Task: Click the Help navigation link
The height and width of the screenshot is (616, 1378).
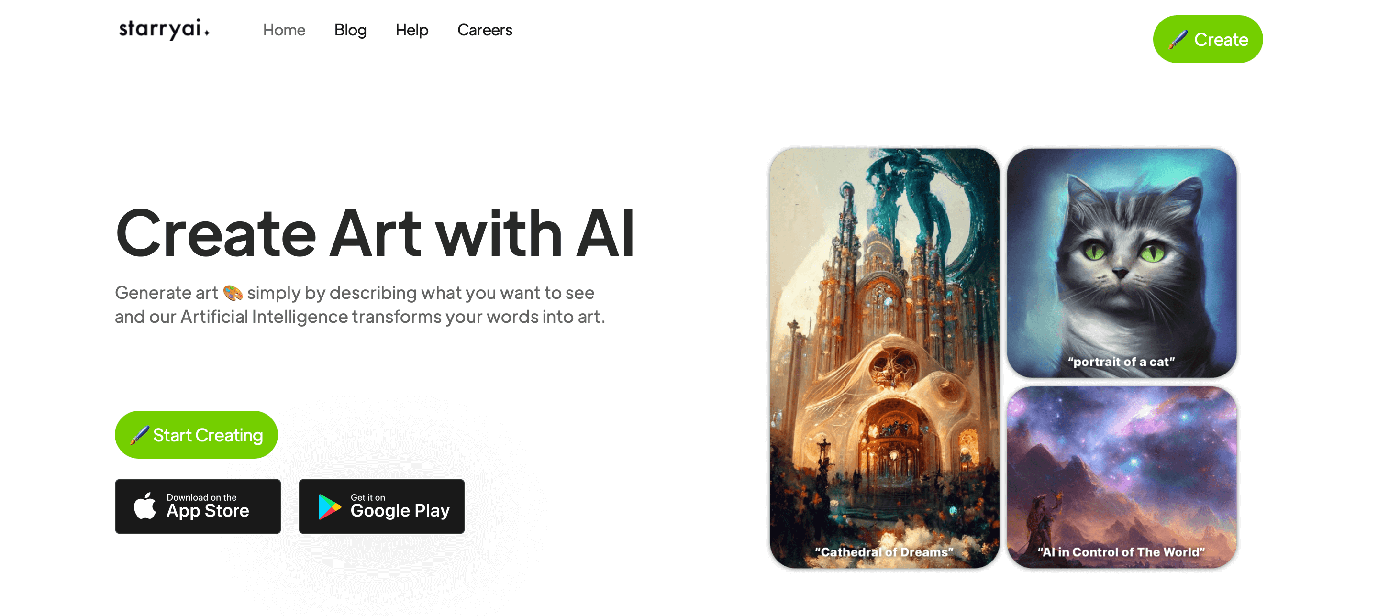Action: pyautogui.click(x=411, y=30)
